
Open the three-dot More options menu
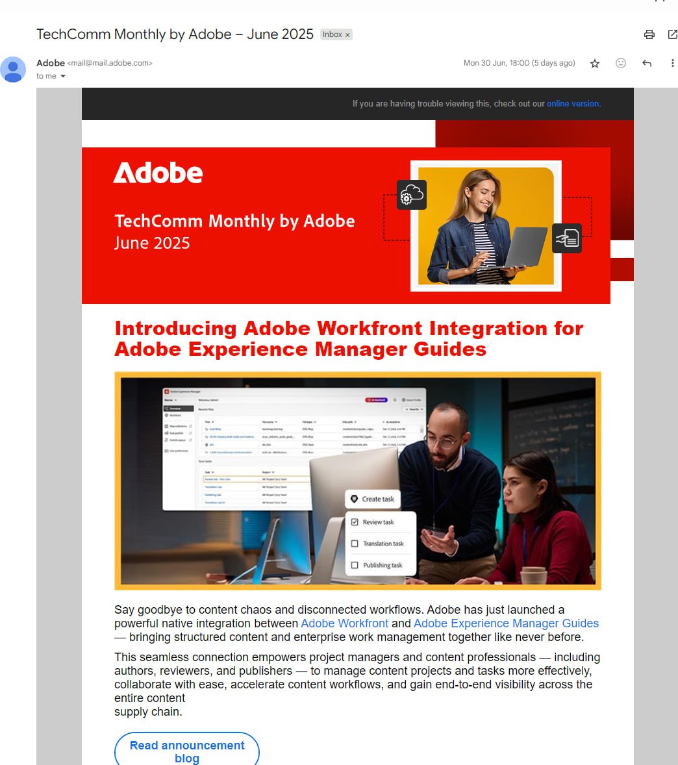672,63
